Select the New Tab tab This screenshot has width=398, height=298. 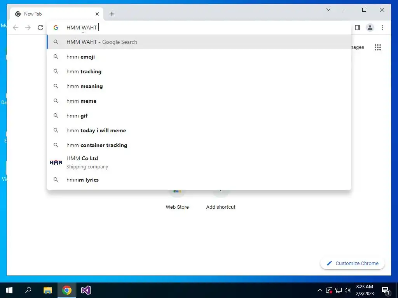coord(57,14)
